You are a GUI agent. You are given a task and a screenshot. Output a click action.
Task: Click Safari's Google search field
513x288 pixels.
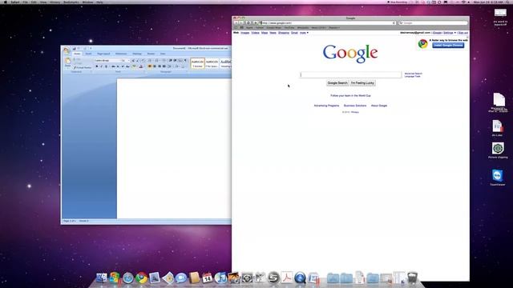pos(433,23)
